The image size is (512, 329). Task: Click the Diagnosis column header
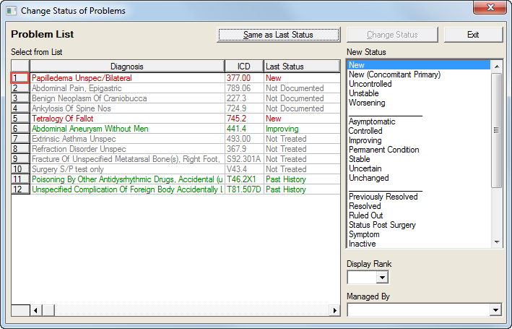[126, 67]
